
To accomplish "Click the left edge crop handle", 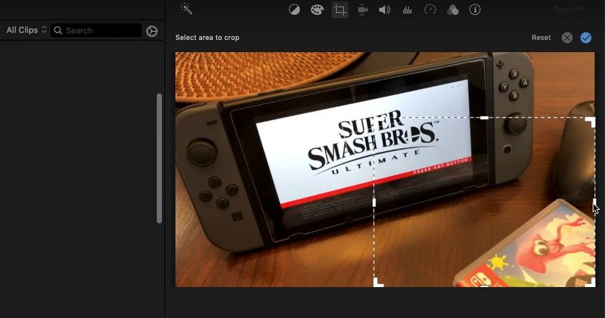I will [x=374, y=202].
